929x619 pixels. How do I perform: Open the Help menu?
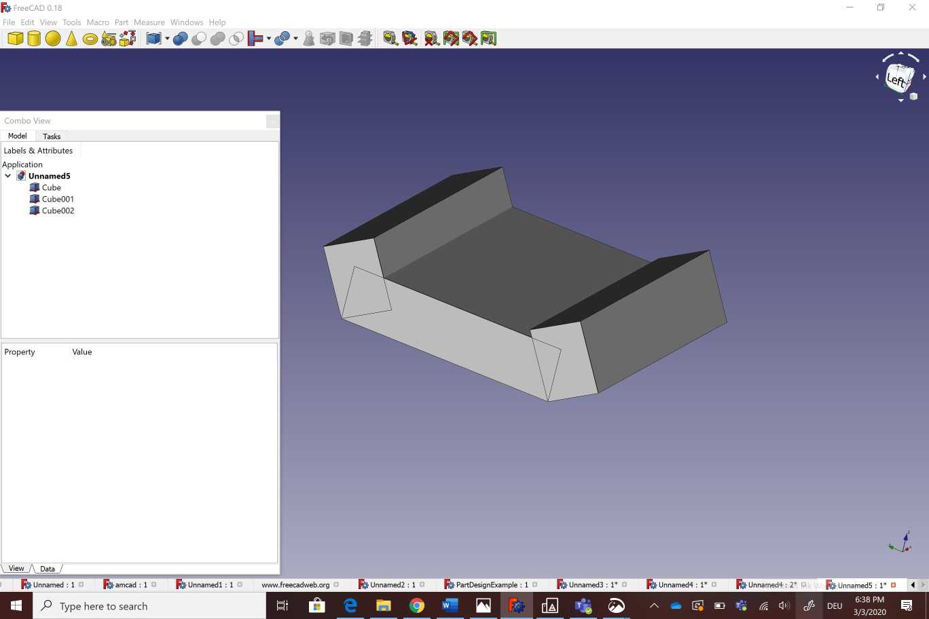point(217,22)
